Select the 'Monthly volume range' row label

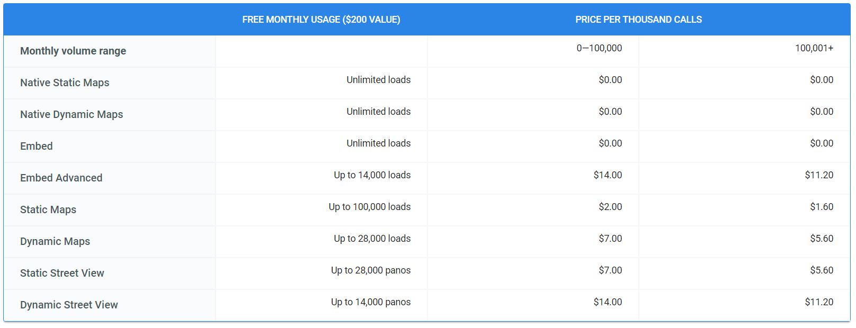tap(73, 51)
